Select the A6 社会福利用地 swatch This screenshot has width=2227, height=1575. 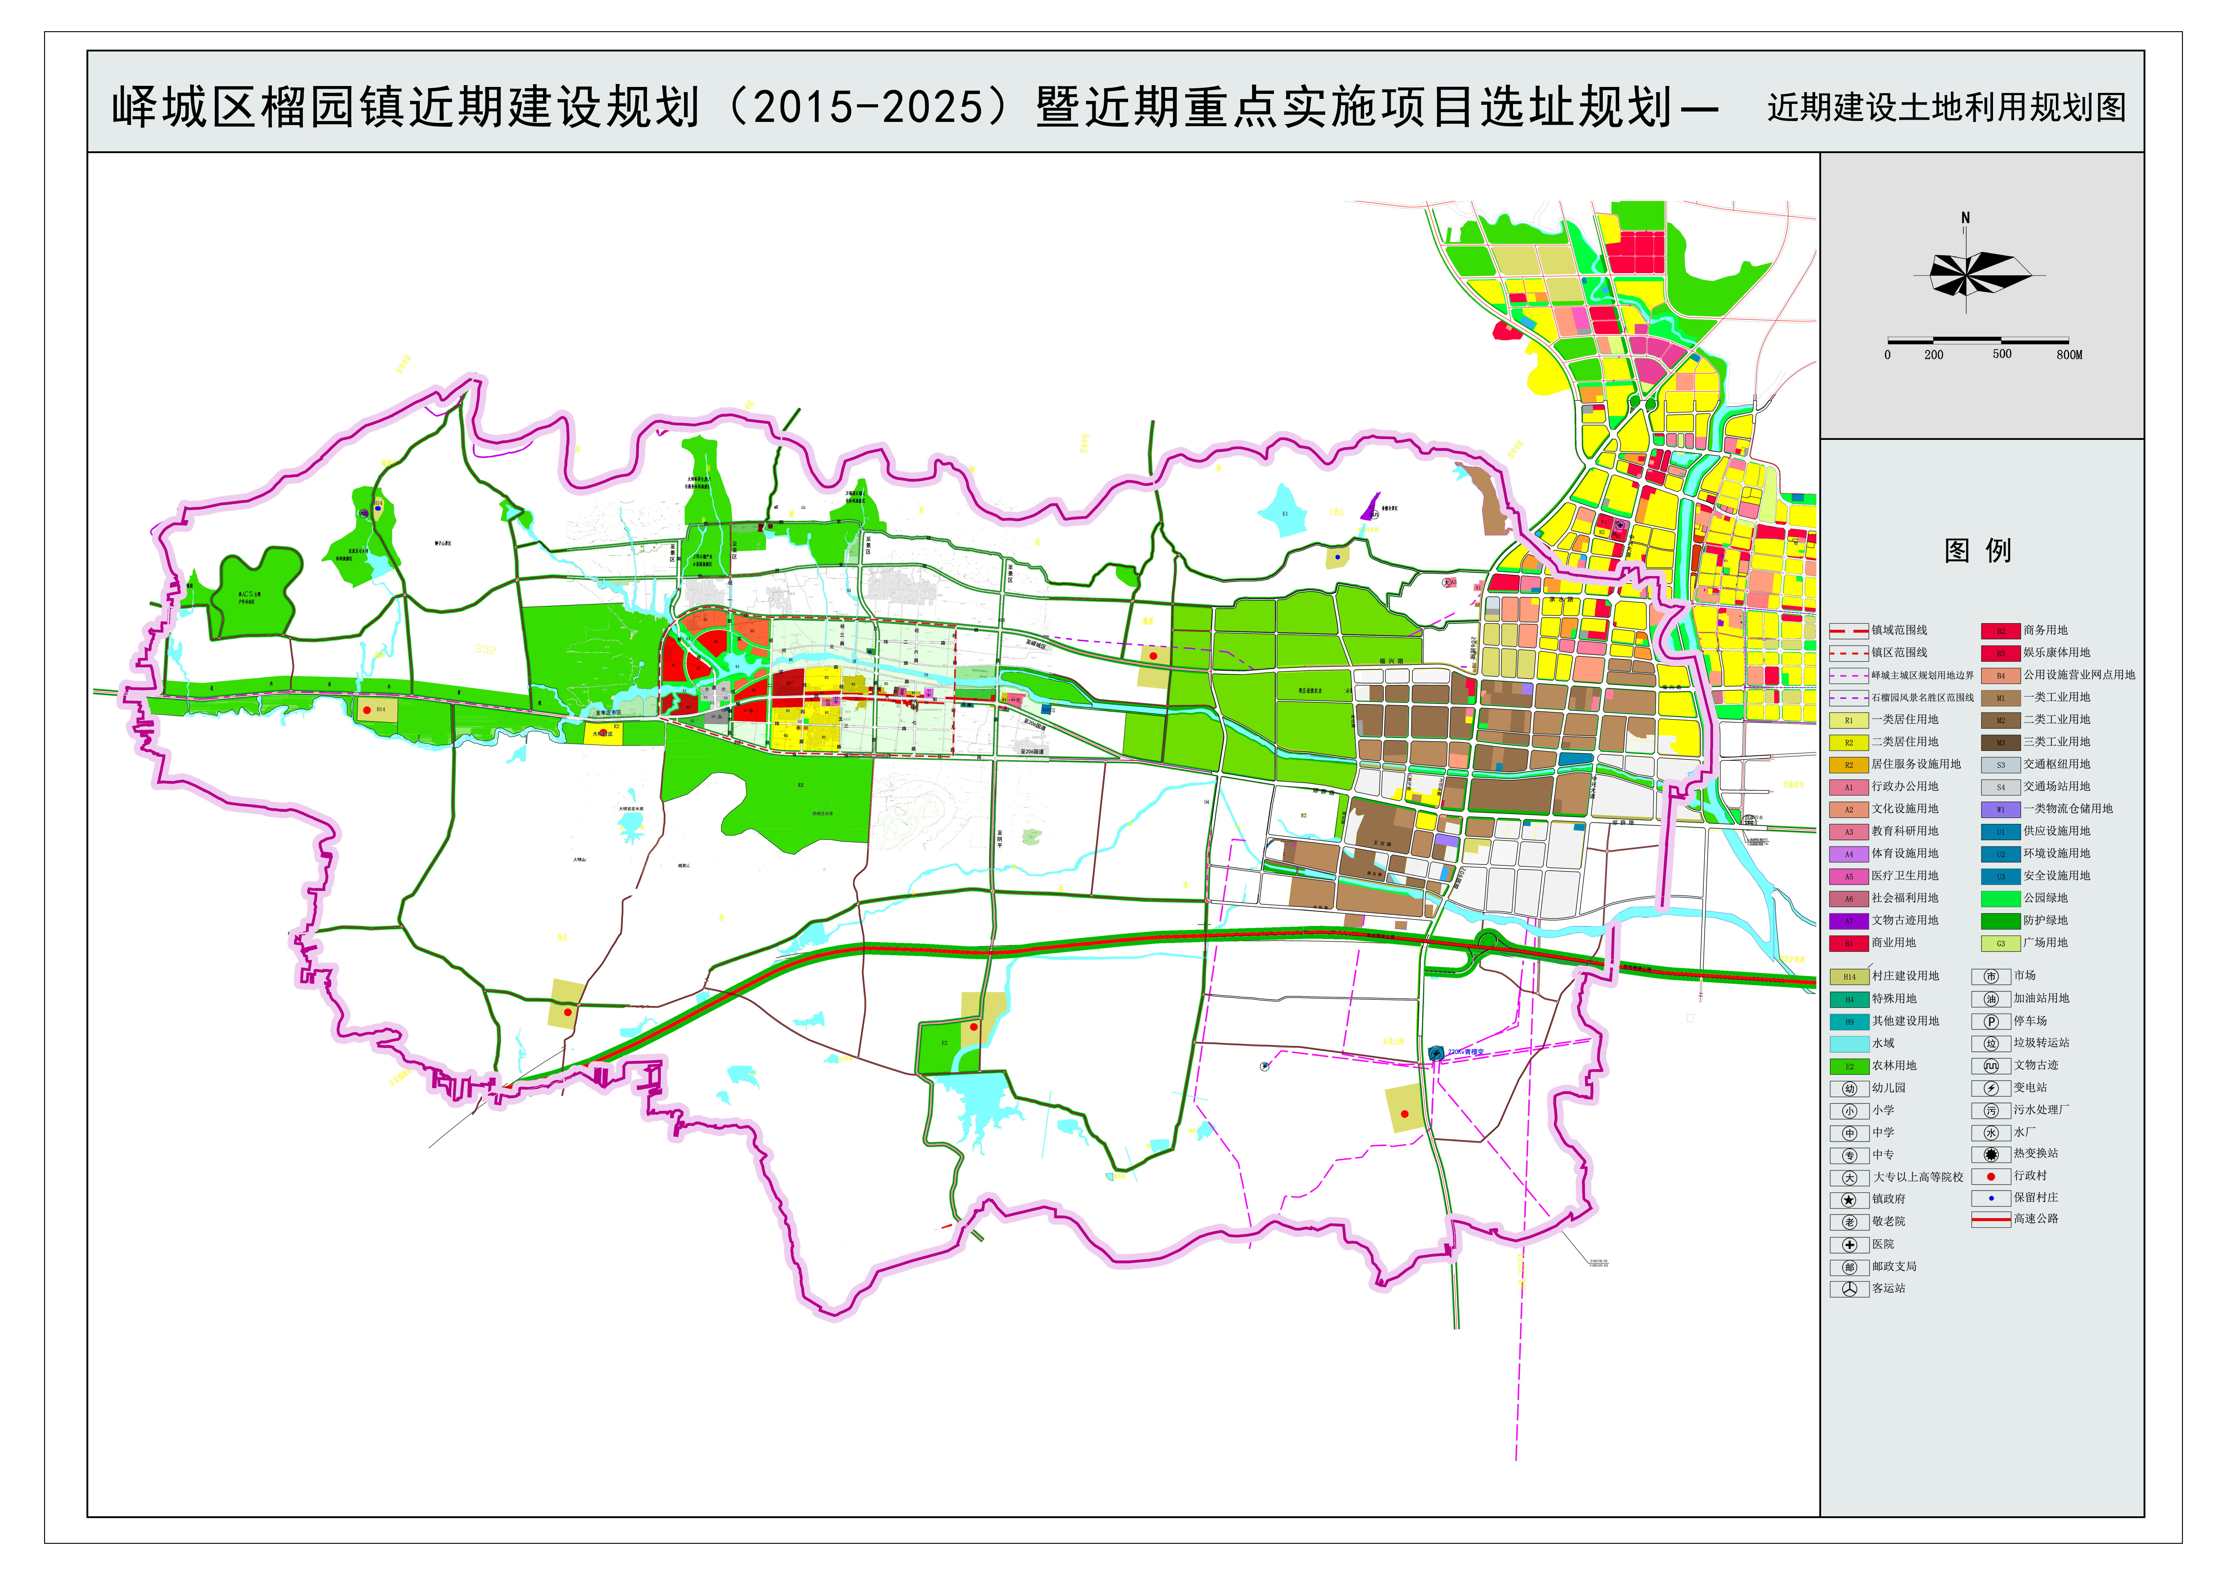(x=1849, y=899)
